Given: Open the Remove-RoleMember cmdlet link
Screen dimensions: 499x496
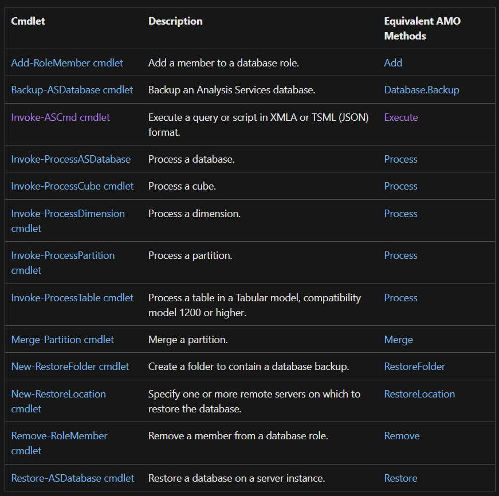Looking at the screenshot, I should point(59,436).
